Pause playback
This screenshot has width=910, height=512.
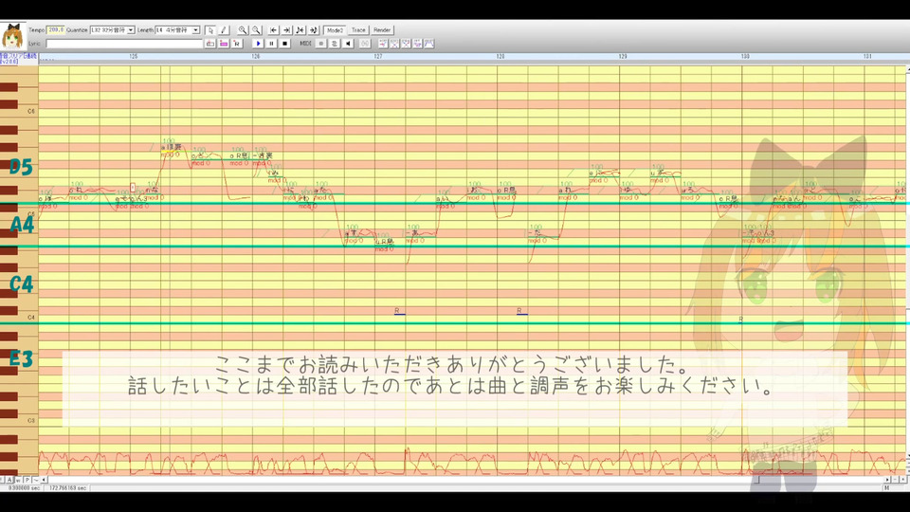(272, 44)
